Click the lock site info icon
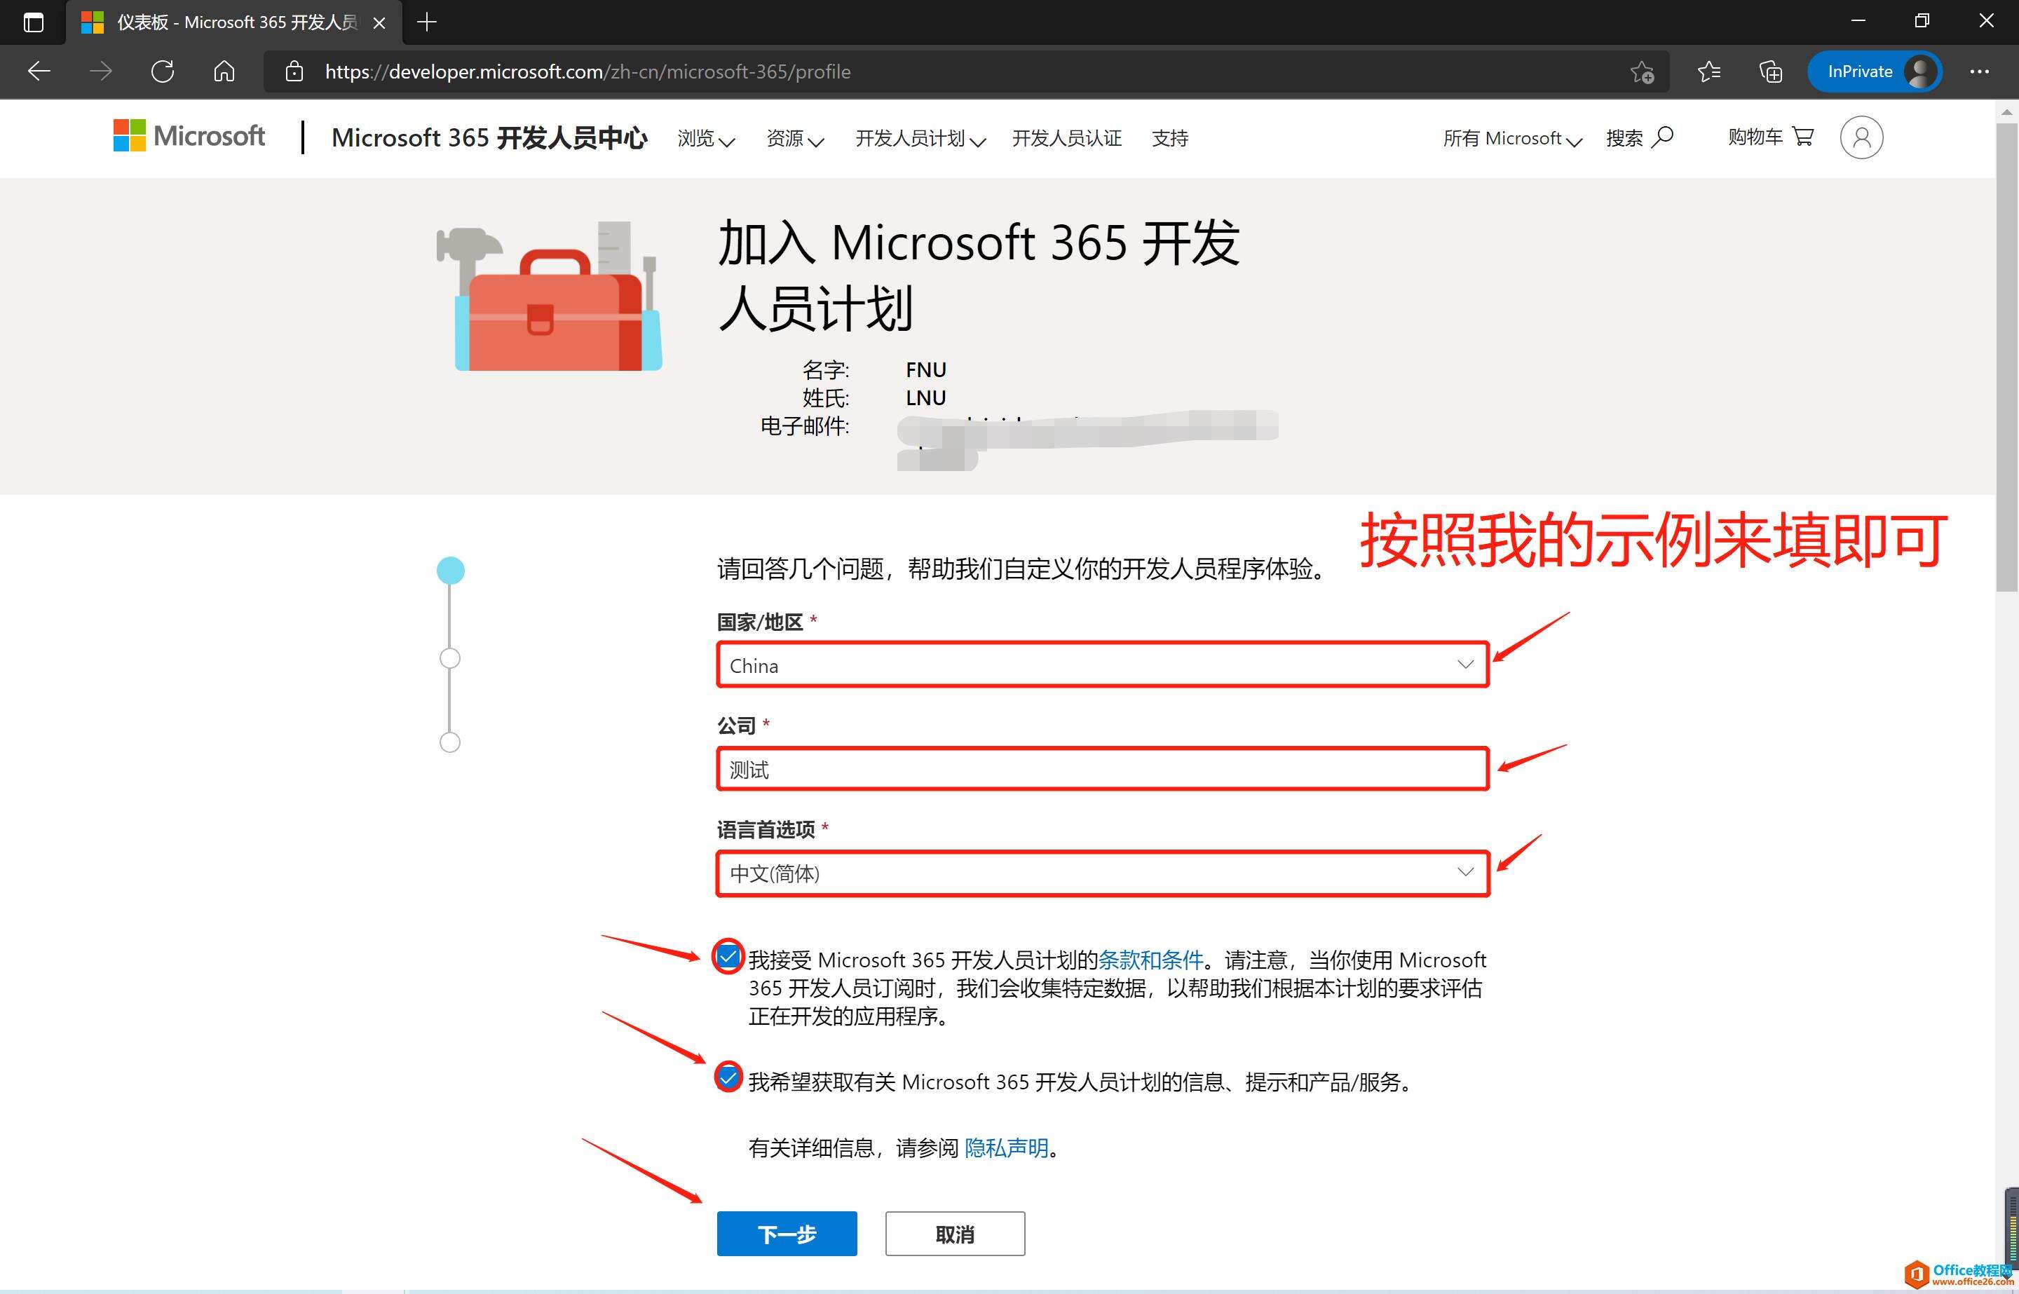Image resolution: width=2019 pixels, height=1294 pixels. (294, 71)
